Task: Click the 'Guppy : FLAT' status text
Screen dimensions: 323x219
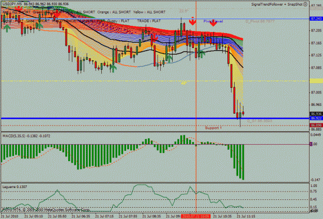Action: tap(118, 21)
